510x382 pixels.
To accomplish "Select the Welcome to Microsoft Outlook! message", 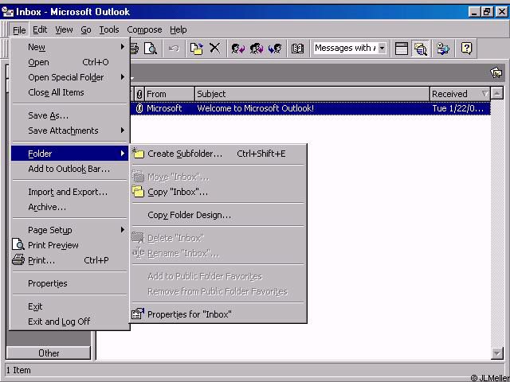I will 311,108.
